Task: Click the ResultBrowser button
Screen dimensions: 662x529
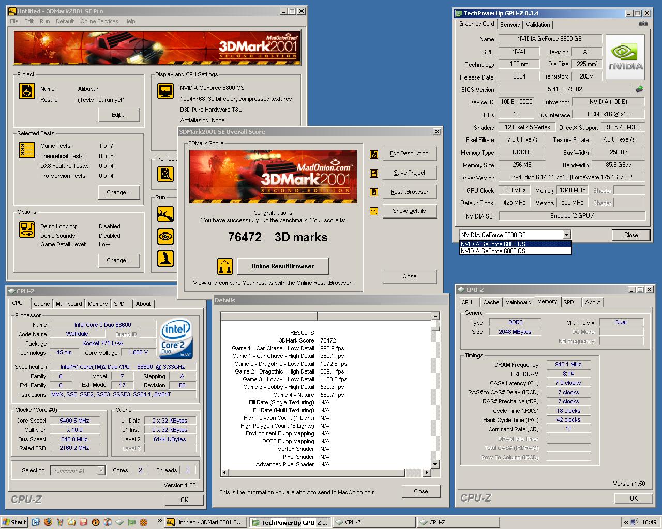Action: pyautogui.click(x=409, y=192)
